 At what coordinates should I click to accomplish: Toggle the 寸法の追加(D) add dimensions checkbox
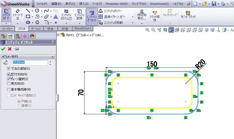[x=9, y=69]
